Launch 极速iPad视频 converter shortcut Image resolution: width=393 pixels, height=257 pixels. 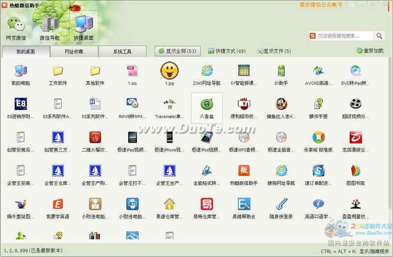click(132, 142)
